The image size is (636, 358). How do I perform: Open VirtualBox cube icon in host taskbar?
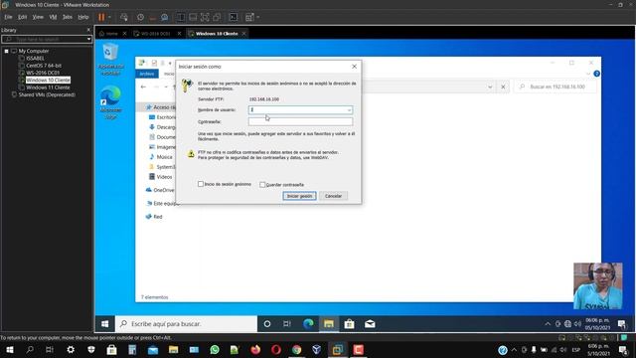tap(317, 349)
